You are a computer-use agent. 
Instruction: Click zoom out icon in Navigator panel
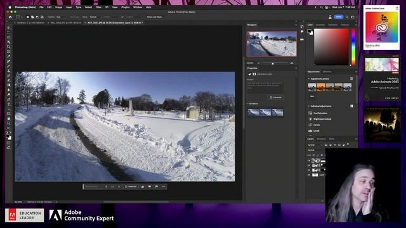(x=258, y=63)
